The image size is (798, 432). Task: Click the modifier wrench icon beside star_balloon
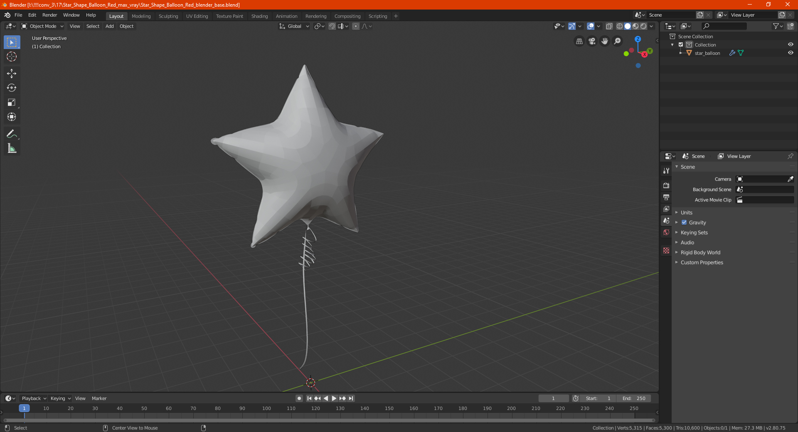732,53
